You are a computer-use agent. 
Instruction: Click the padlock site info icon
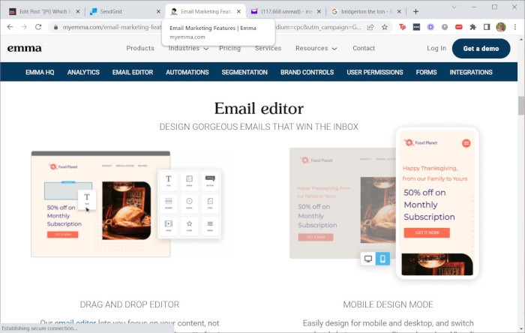point(55,28)
